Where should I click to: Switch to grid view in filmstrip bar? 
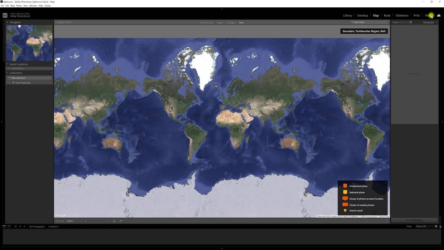point(16,226)
